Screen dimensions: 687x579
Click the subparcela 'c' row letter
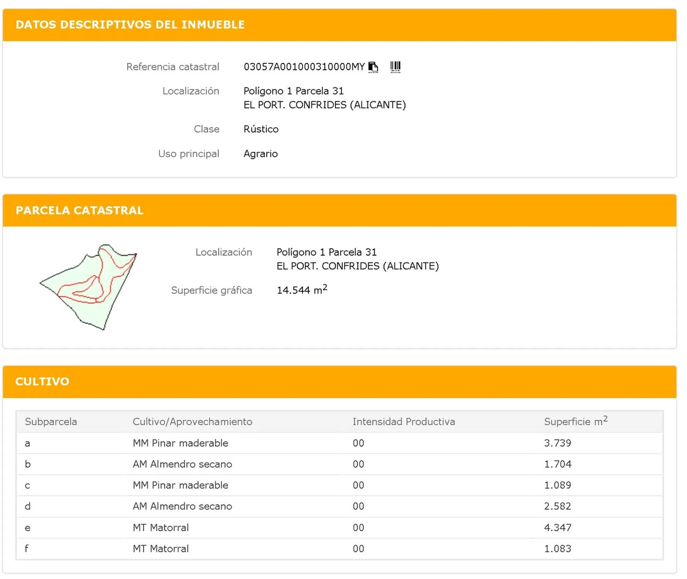click(x=27, y=485)
